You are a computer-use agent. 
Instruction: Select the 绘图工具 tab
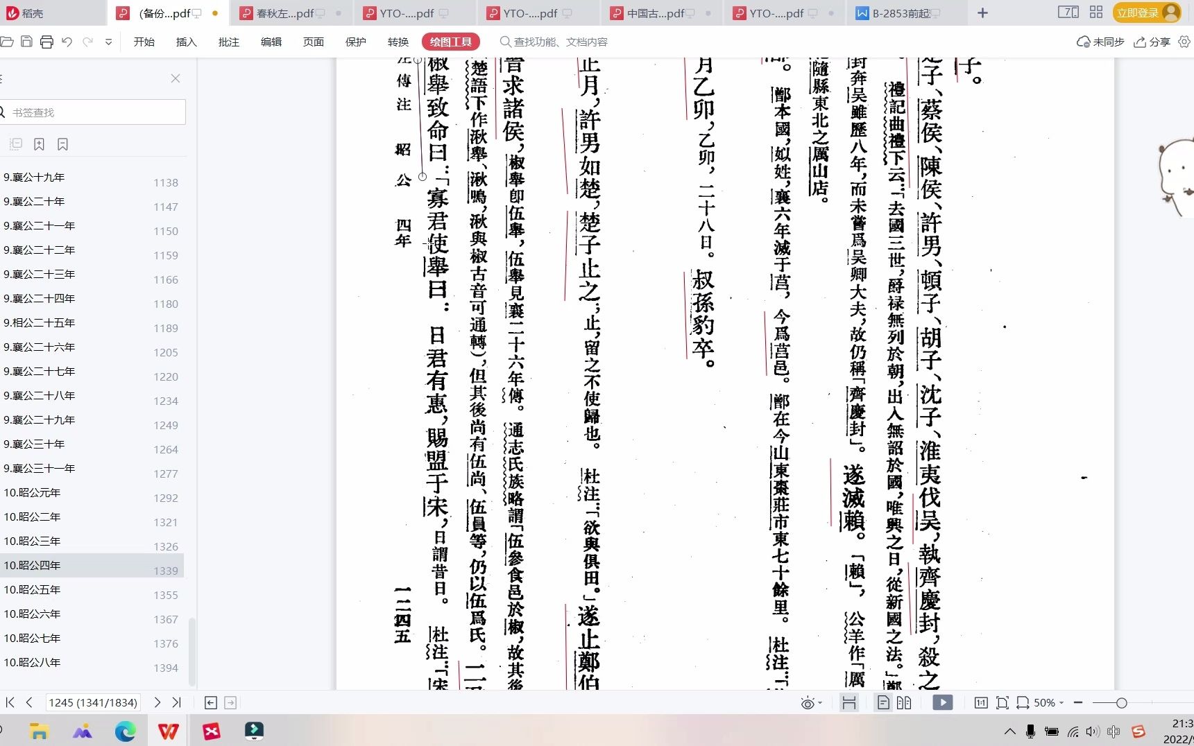[x=451, y=42]
